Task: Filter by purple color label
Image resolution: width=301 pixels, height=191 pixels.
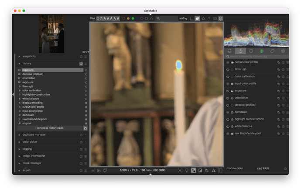Action: pyautogui.click(x=142, y=19)
